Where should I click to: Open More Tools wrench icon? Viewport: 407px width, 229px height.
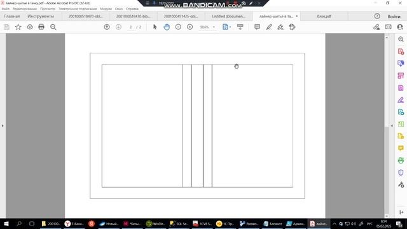pyautogui.click(x=401, y=184)
